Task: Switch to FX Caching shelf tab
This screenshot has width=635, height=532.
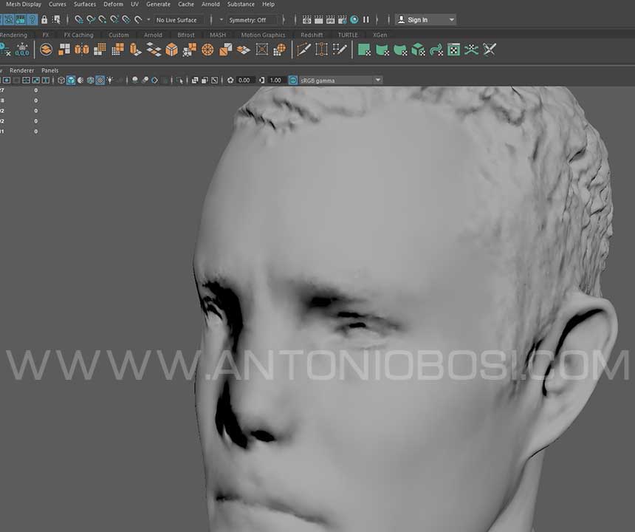Action: coord(78,35)
